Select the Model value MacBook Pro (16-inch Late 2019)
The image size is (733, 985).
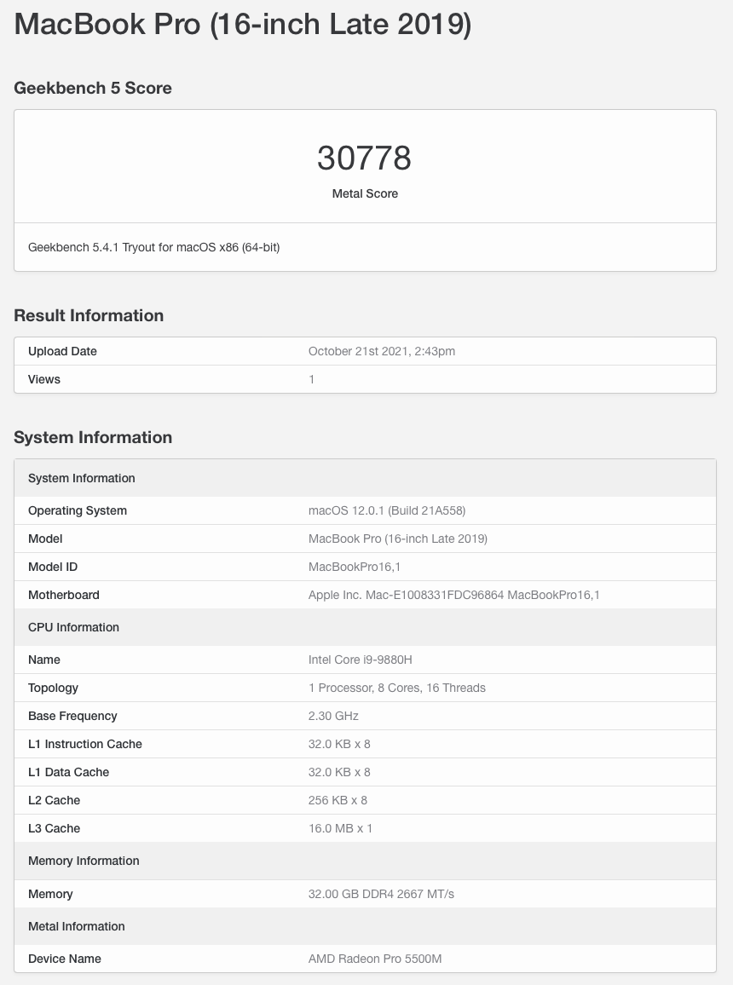point(397,539)
